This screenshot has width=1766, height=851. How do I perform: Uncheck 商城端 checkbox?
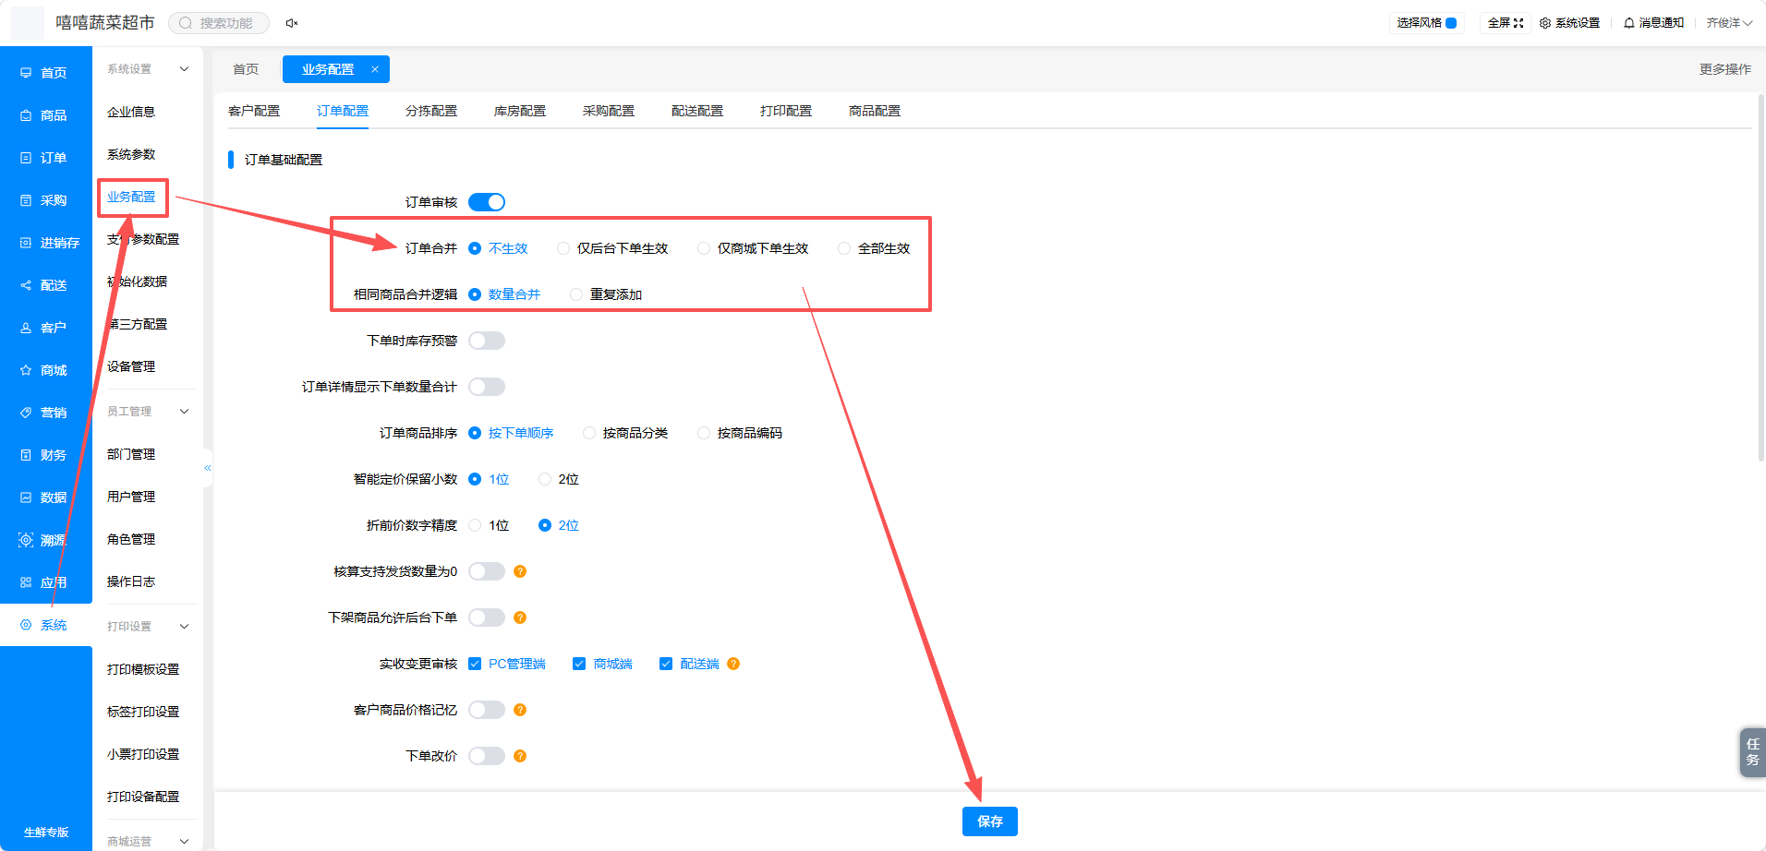(579, 664)
